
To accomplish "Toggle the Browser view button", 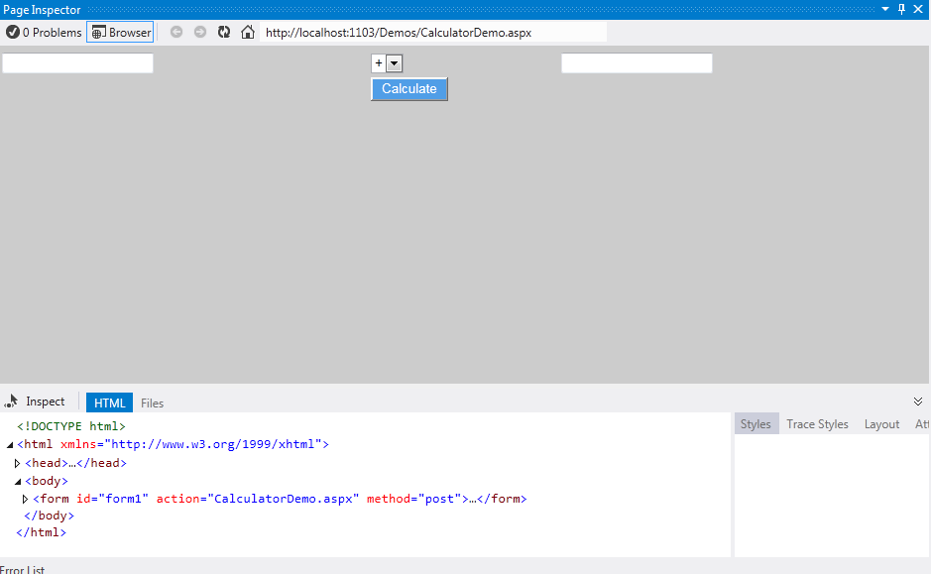I will 121,32.
